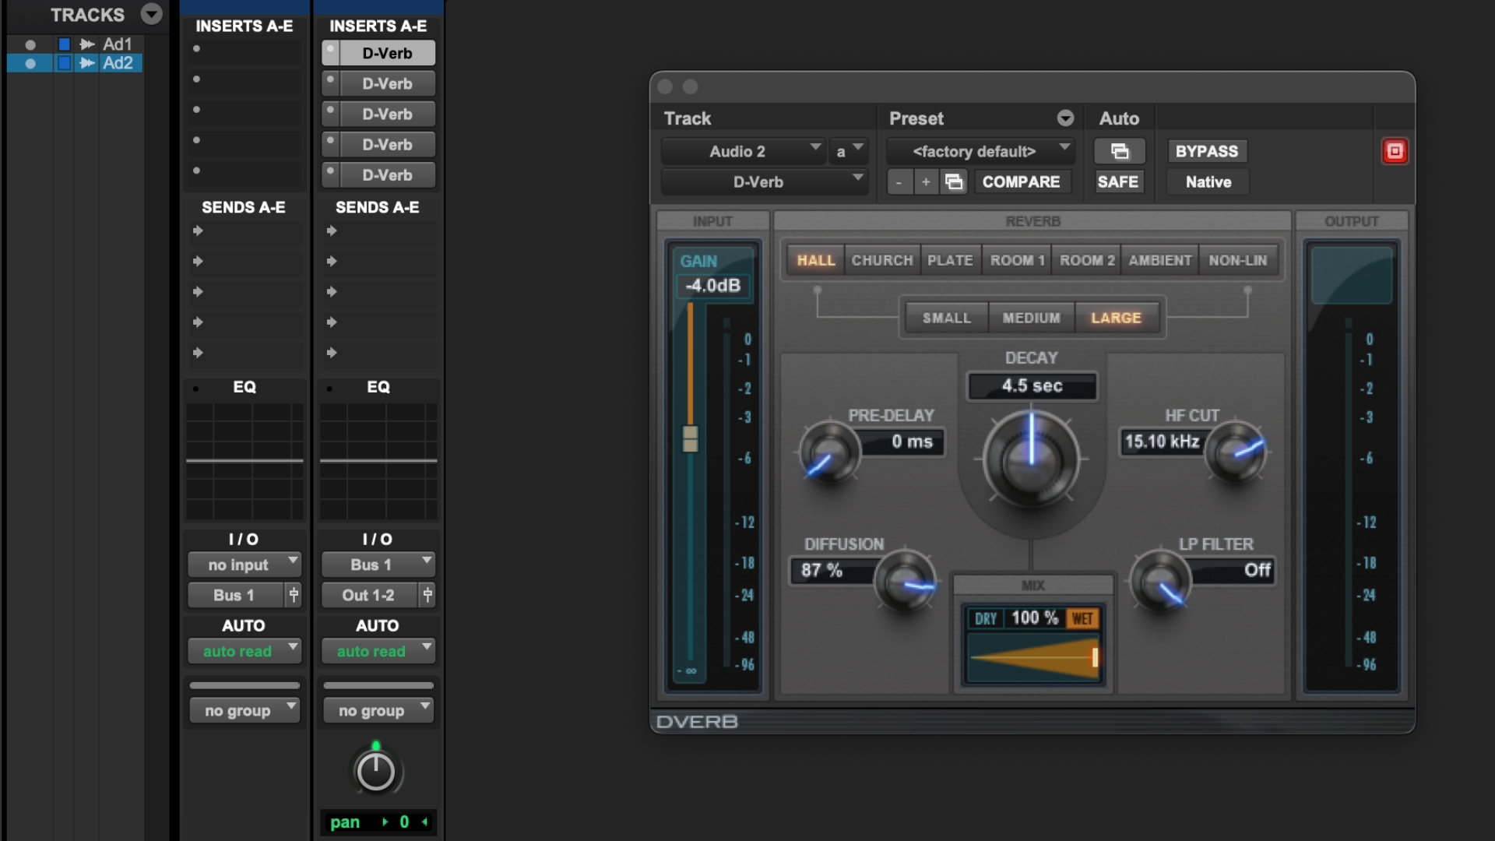Click the Native button
The image size is (1495, 841).
click(x=1208, y=182)
